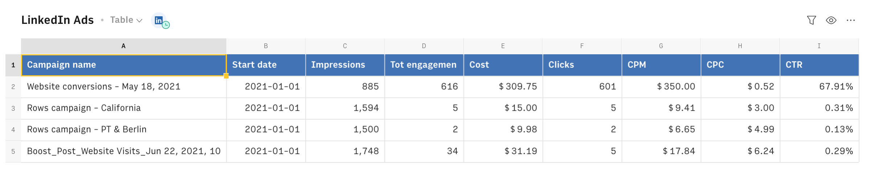
Task: Select column I header
Action: click(x=819, y=46)
